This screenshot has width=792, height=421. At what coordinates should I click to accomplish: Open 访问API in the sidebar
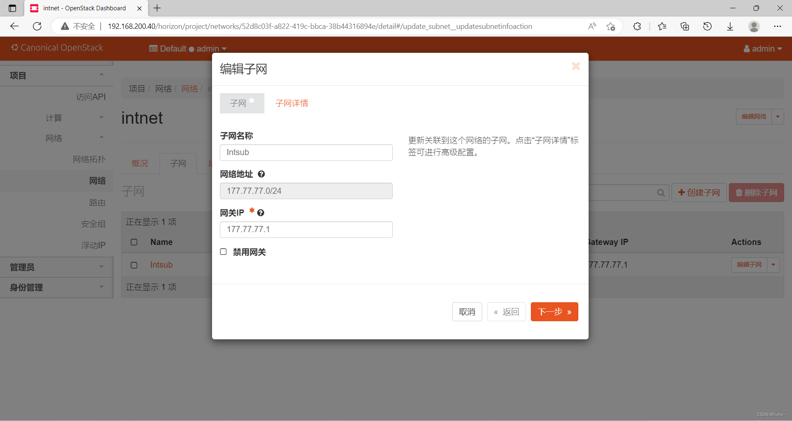click(91, 97)
